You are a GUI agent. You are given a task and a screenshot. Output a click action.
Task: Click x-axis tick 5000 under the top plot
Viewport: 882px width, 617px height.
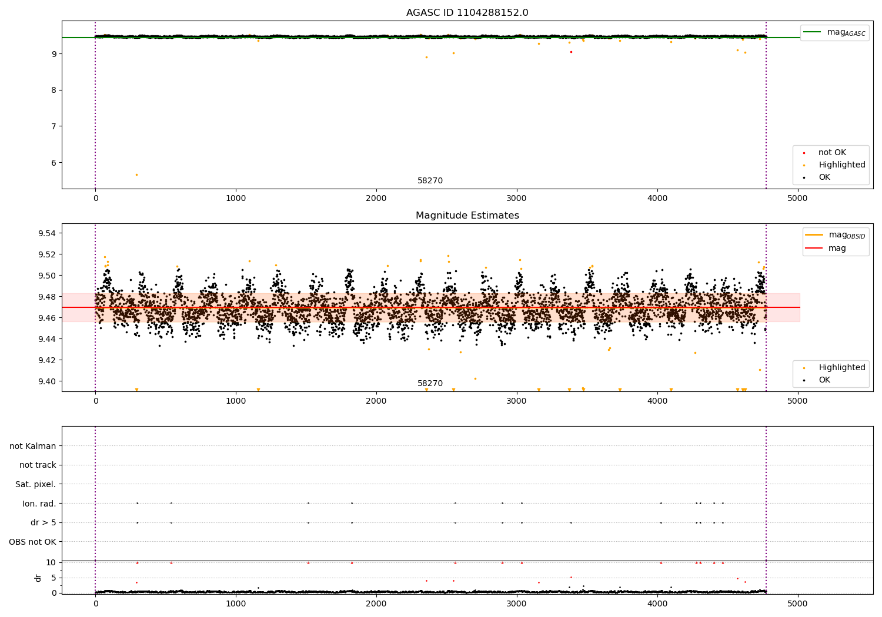[797, 199]
